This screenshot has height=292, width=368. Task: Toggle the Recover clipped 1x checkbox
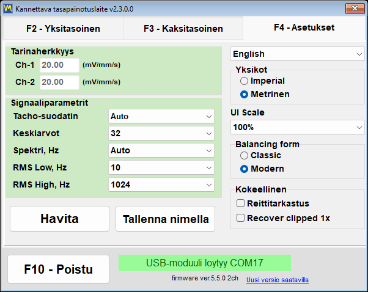pyautogui.click(x=283, y=218)
